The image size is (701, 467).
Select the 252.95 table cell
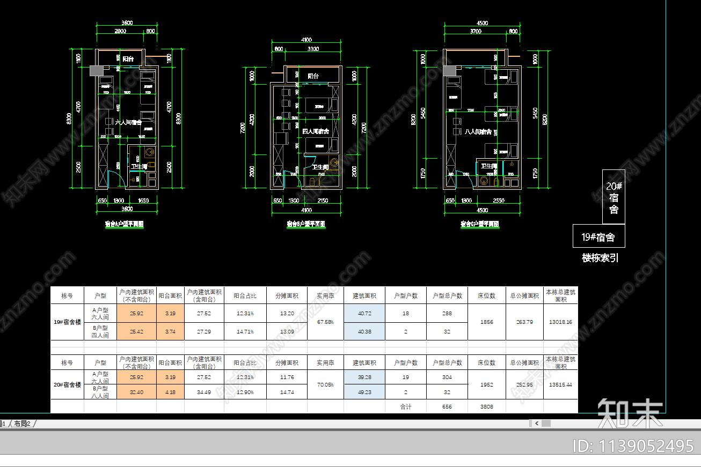pyautogui.click(x=524, y=384)
